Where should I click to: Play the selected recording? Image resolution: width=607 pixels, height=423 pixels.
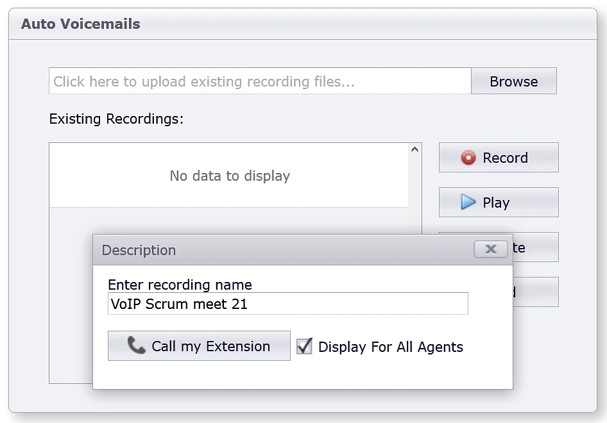click(x=499, y=203)
